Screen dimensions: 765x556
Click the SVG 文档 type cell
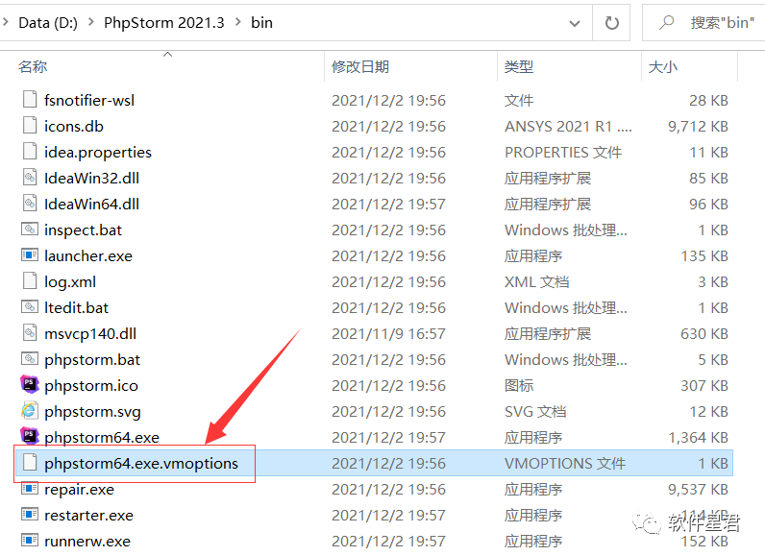535,412
